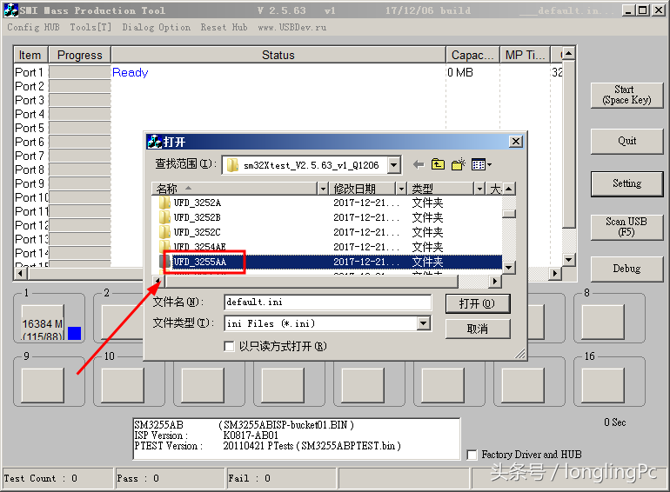Click port table scroll right arrow
Screen dimensions: 670x492
554,273
